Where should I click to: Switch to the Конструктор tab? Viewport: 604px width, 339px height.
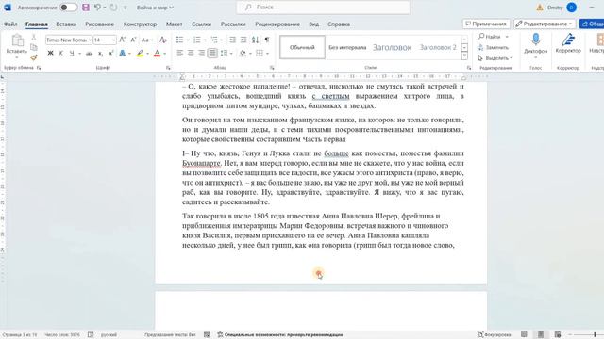[140, 24]
